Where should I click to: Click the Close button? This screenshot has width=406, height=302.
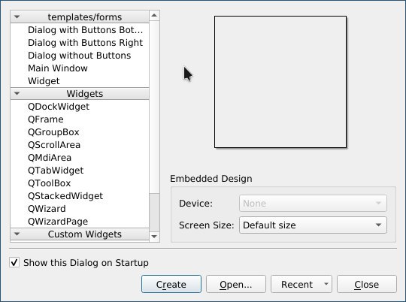[x=367, y=284]
